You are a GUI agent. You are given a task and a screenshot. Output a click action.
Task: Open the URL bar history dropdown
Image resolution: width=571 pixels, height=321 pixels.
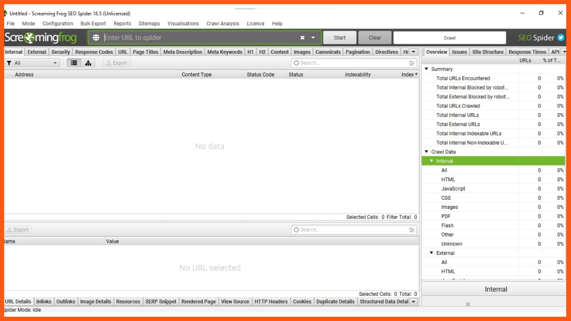click(x=313, y=37)
